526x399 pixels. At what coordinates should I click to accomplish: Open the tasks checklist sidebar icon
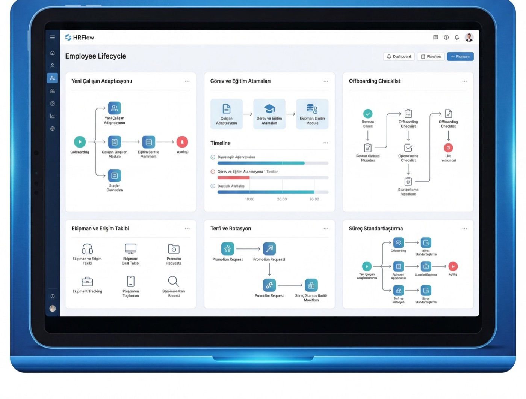(53, 104)
